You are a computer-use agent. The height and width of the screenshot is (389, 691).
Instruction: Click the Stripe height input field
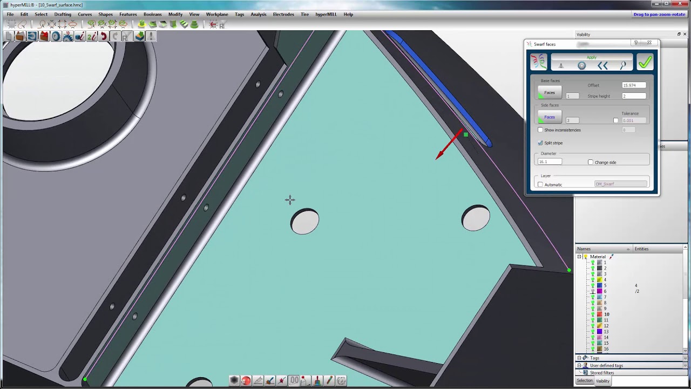pyautogui.click(x=634, y=96)
